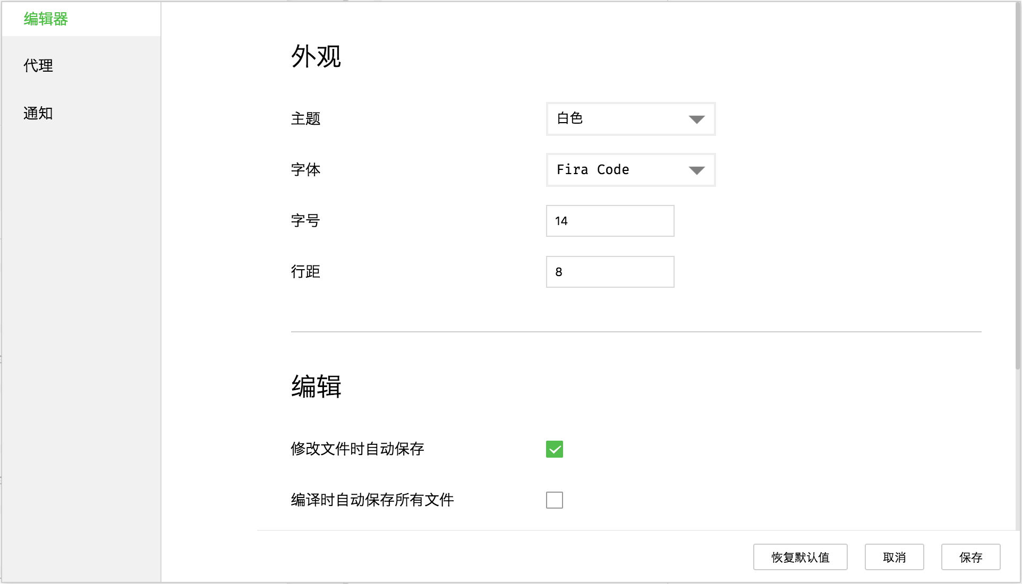1022x584 pixels.
Task: Focus the 字号 field containing 14
Action: tap(610, 221)
